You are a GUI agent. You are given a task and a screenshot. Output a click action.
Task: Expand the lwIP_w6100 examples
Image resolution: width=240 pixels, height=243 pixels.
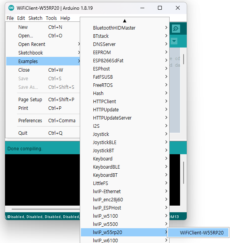pyautogui.click(x=125, y=240)
